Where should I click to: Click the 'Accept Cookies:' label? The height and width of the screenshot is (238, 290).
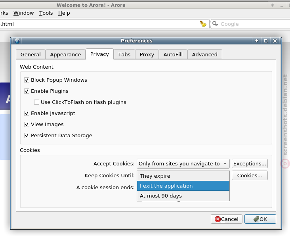pos(114,163)
